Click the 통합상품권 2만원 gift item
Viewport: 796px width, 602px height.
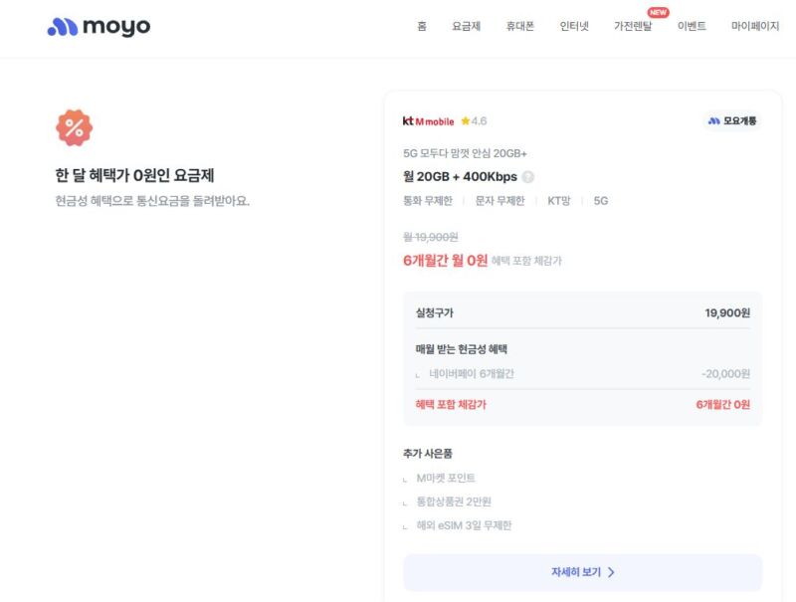(454, 502)
